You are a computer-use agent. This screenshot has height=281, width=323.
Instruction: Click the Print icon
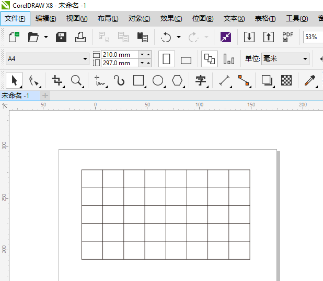[x=80, y=37]
